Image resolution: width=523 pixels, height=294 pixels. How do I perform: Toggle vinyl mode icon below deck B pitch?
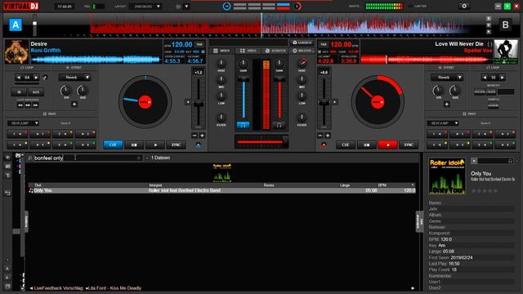324,145
